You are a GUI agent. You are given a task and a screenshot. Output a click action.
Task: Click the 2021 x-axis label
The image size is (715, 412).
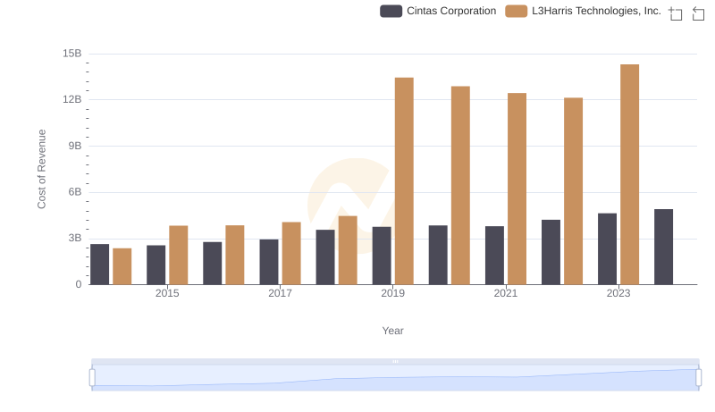[x=505, y=293]
